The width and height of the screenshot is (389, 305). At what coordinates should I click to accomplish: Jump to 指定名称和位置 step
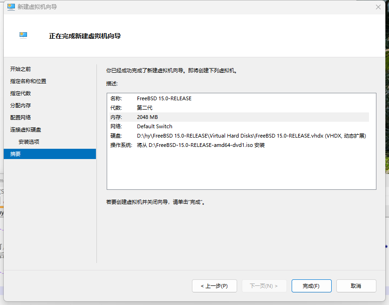click(28, 81)
